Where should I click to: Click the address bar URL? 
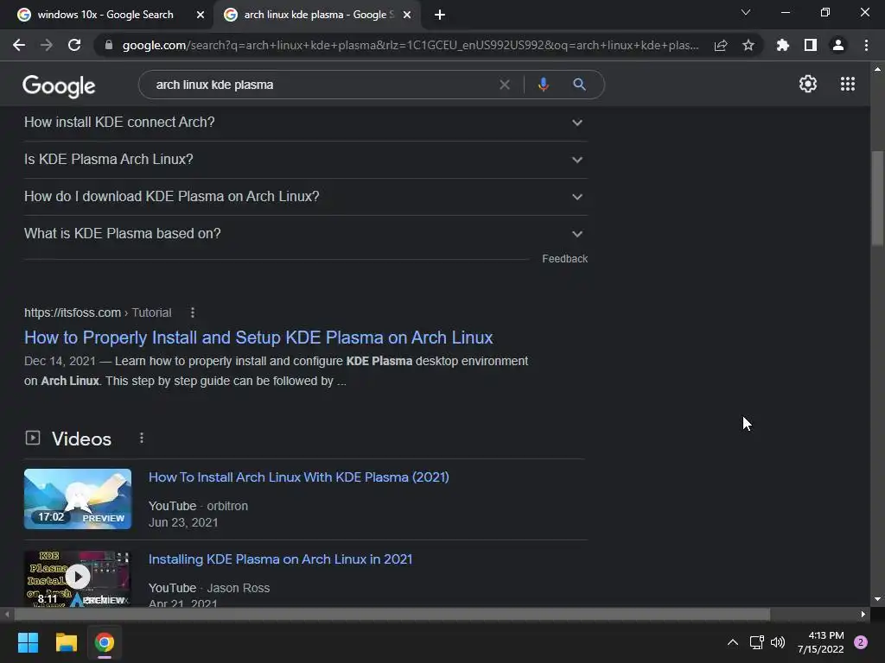pos(411,45)
